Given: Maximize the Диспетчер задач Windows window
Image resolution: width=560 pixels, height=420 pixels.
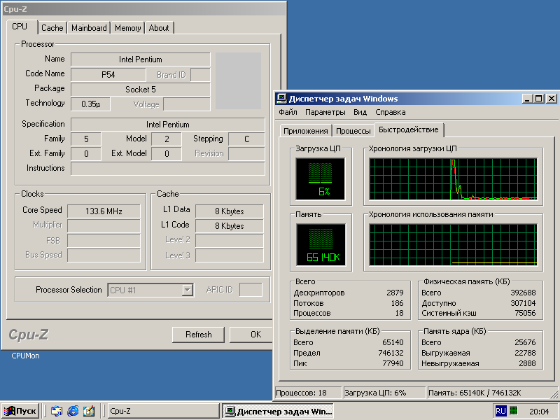Looking at the screenshot, I should point(538,99).
